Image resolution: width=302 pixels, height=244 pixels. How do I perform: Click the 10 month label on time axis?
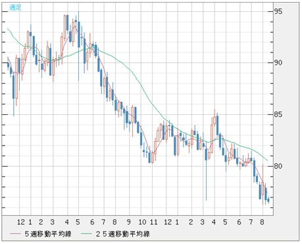point(142,222)
